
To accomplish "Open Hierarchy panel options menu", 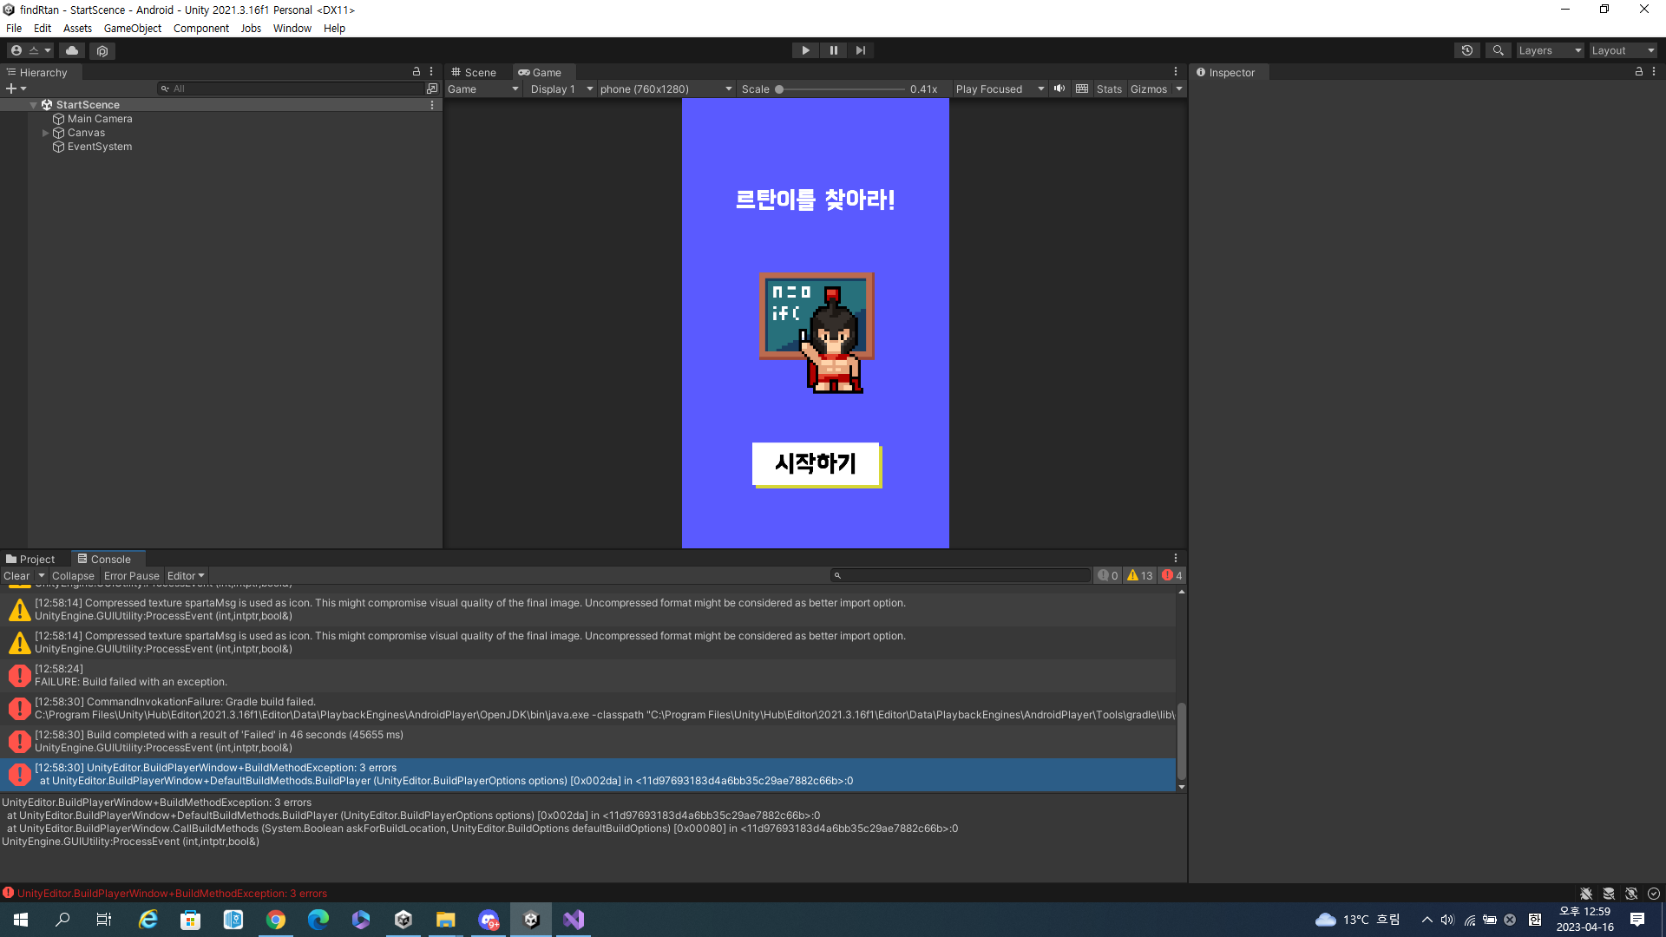I will click(x=431, y=72).
